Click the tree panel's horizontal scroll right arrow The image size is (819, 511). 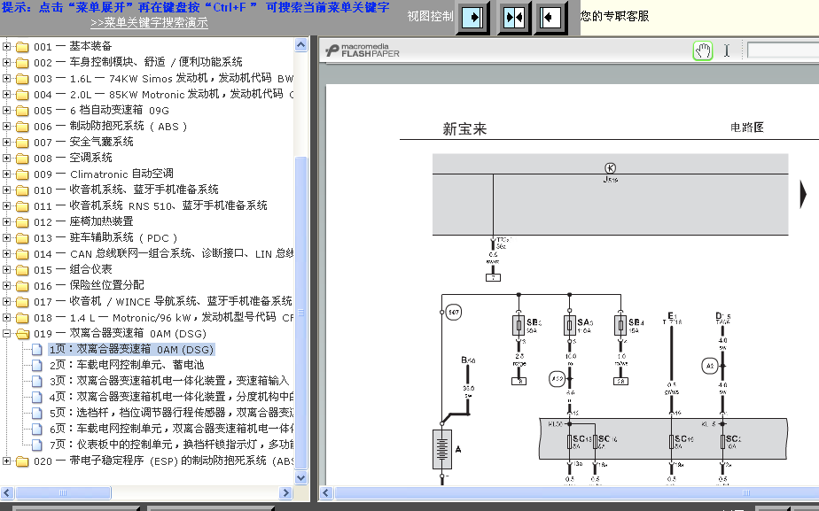tap(286, 493)
